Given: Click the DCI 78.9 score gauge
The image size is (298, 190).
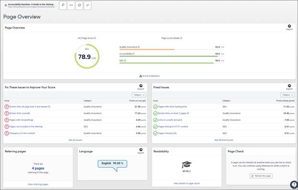Looking at the screenshot, I should pos(87,56).
